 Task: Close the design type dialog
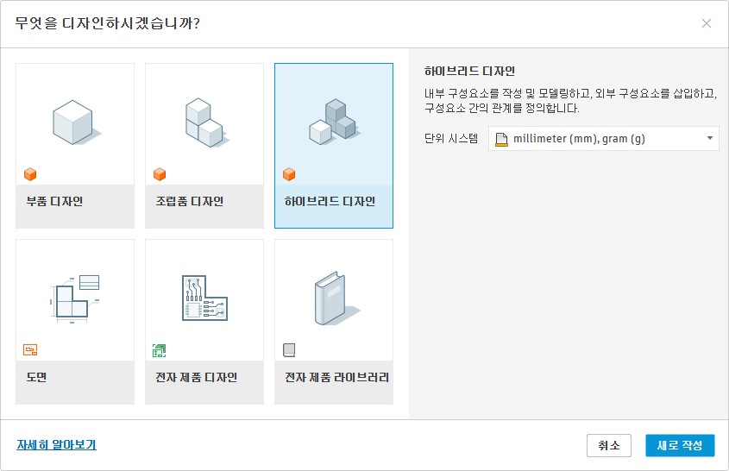[x=707, y=23]
